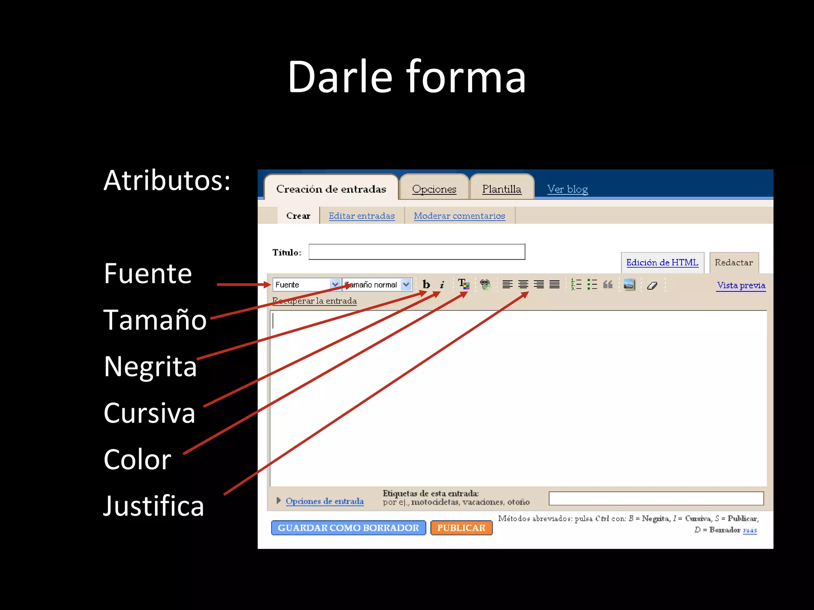The width and height of the screenshot is (814, 610).
Task: Focus the Etiquetas de esta entrada field
Action: (x=656, y=498)
